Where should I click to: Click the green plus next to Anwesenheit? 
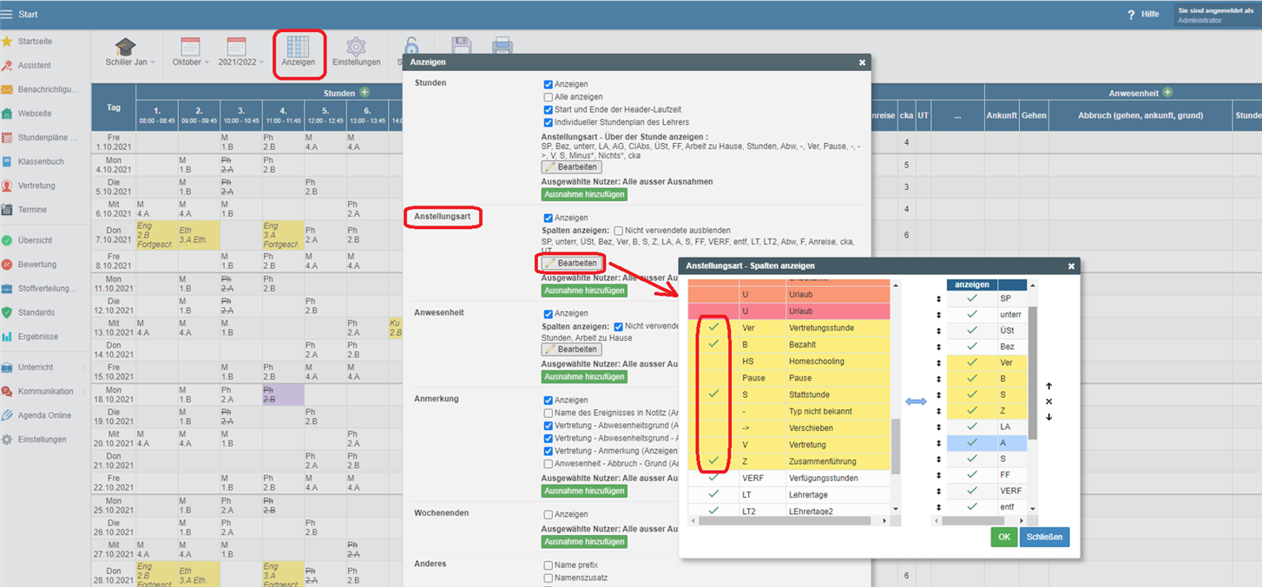[x=1167, y=93]
